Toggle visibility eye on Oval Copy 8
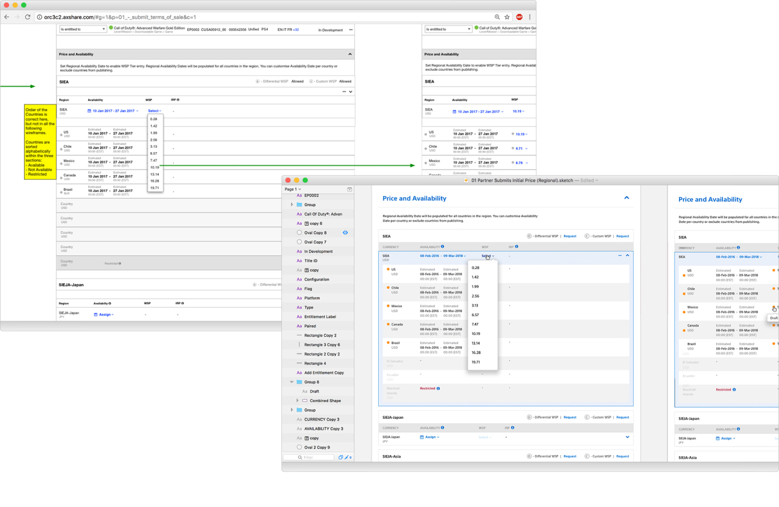The image size is (779, 507). pyautogui.click(x=345, y=232)
